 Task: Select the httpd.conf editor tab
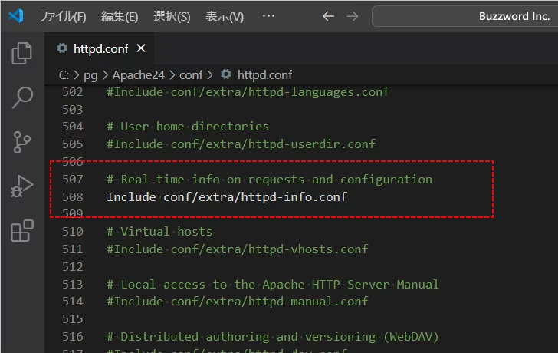click(98, 48)
